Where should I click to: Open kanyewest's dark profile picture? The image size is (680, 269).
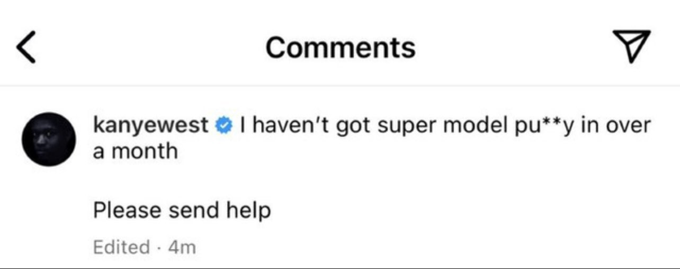pos(49,139)
